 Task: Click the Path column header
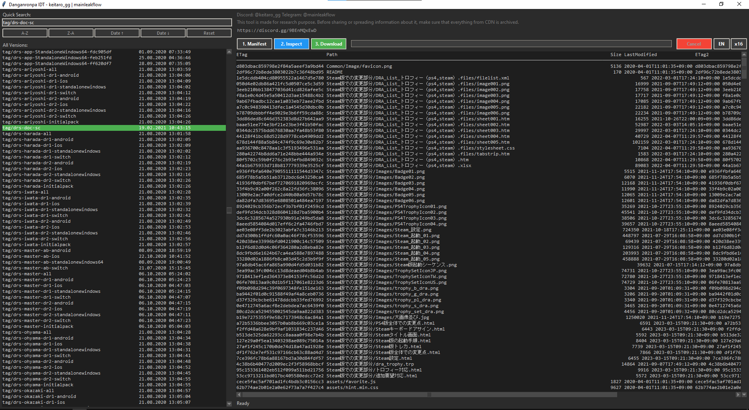click(x=332, y=55)
